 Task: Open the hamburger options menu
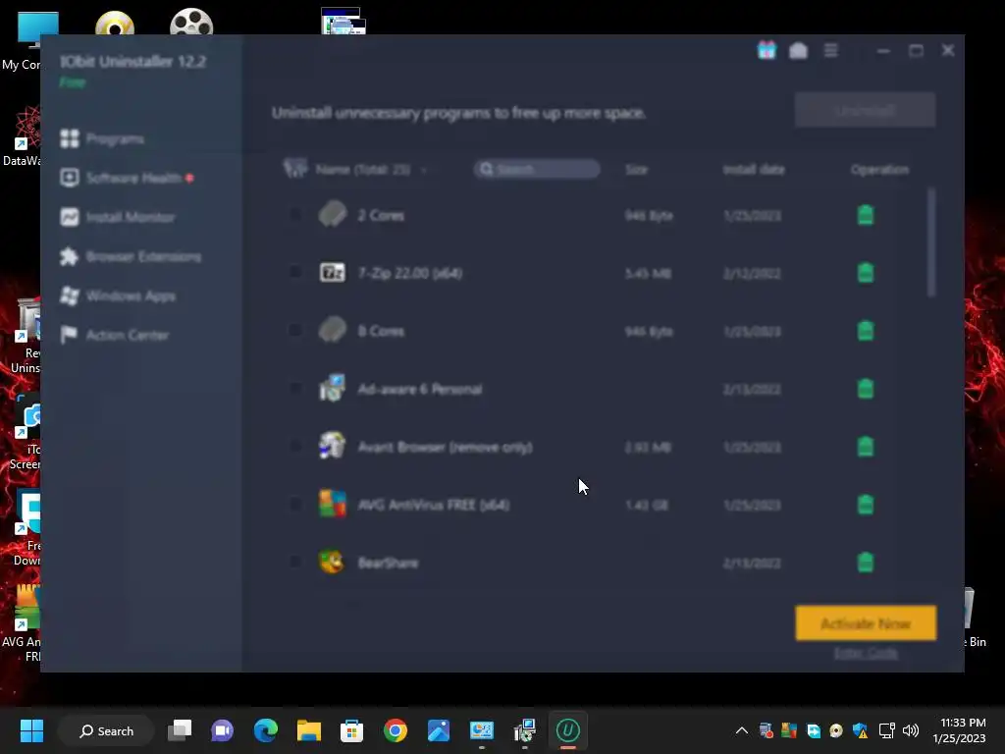830,50
